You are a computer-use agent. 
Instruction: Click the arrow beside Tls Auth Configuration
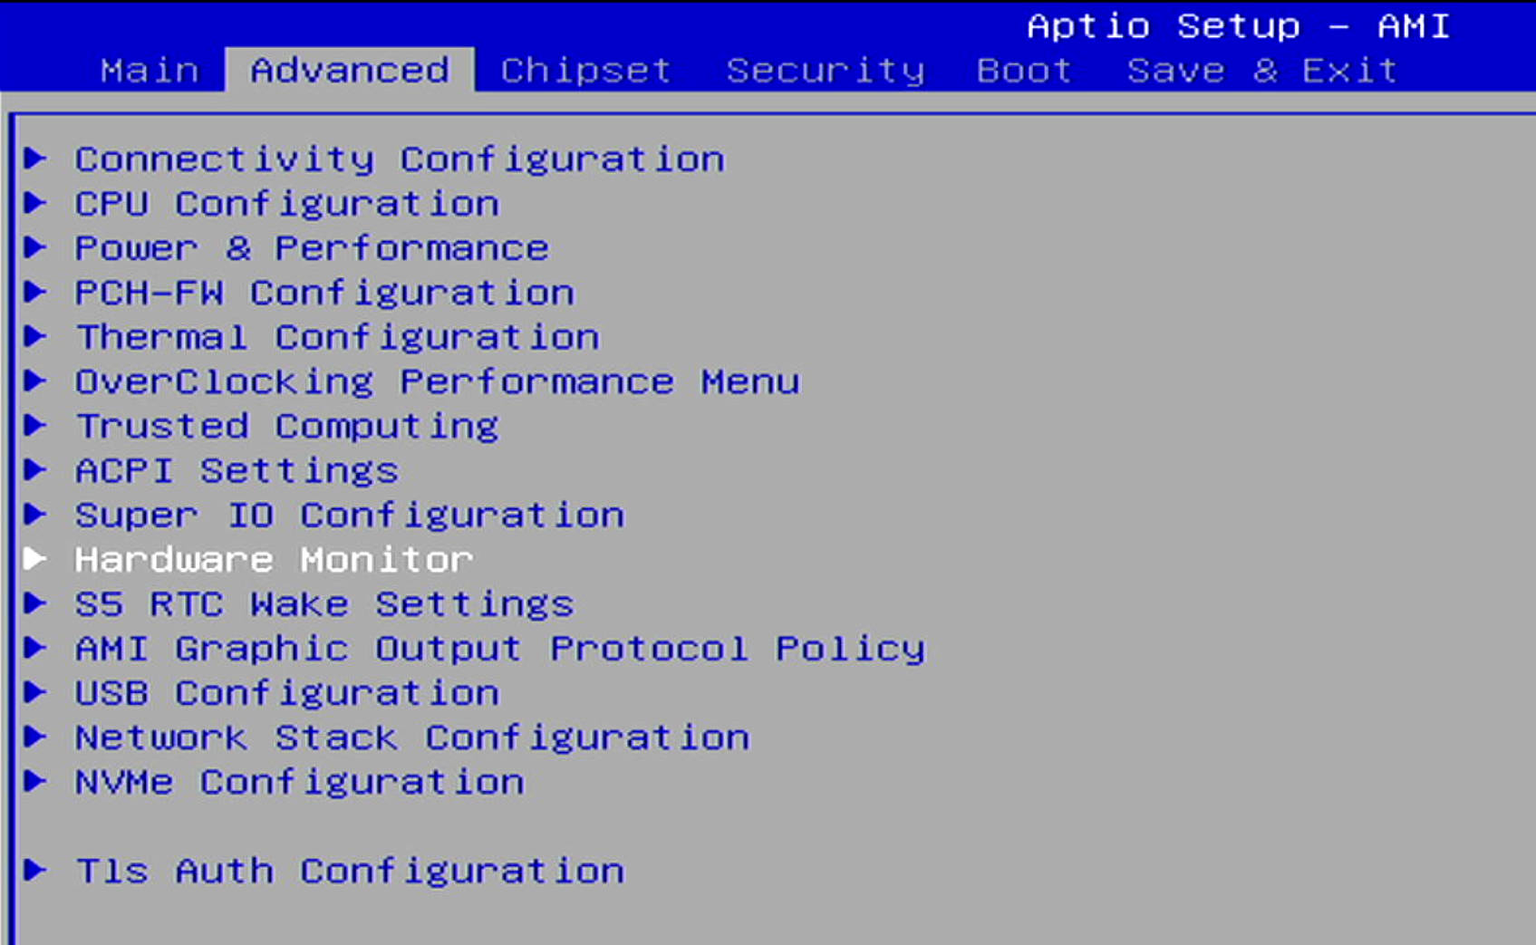point(35,869)
